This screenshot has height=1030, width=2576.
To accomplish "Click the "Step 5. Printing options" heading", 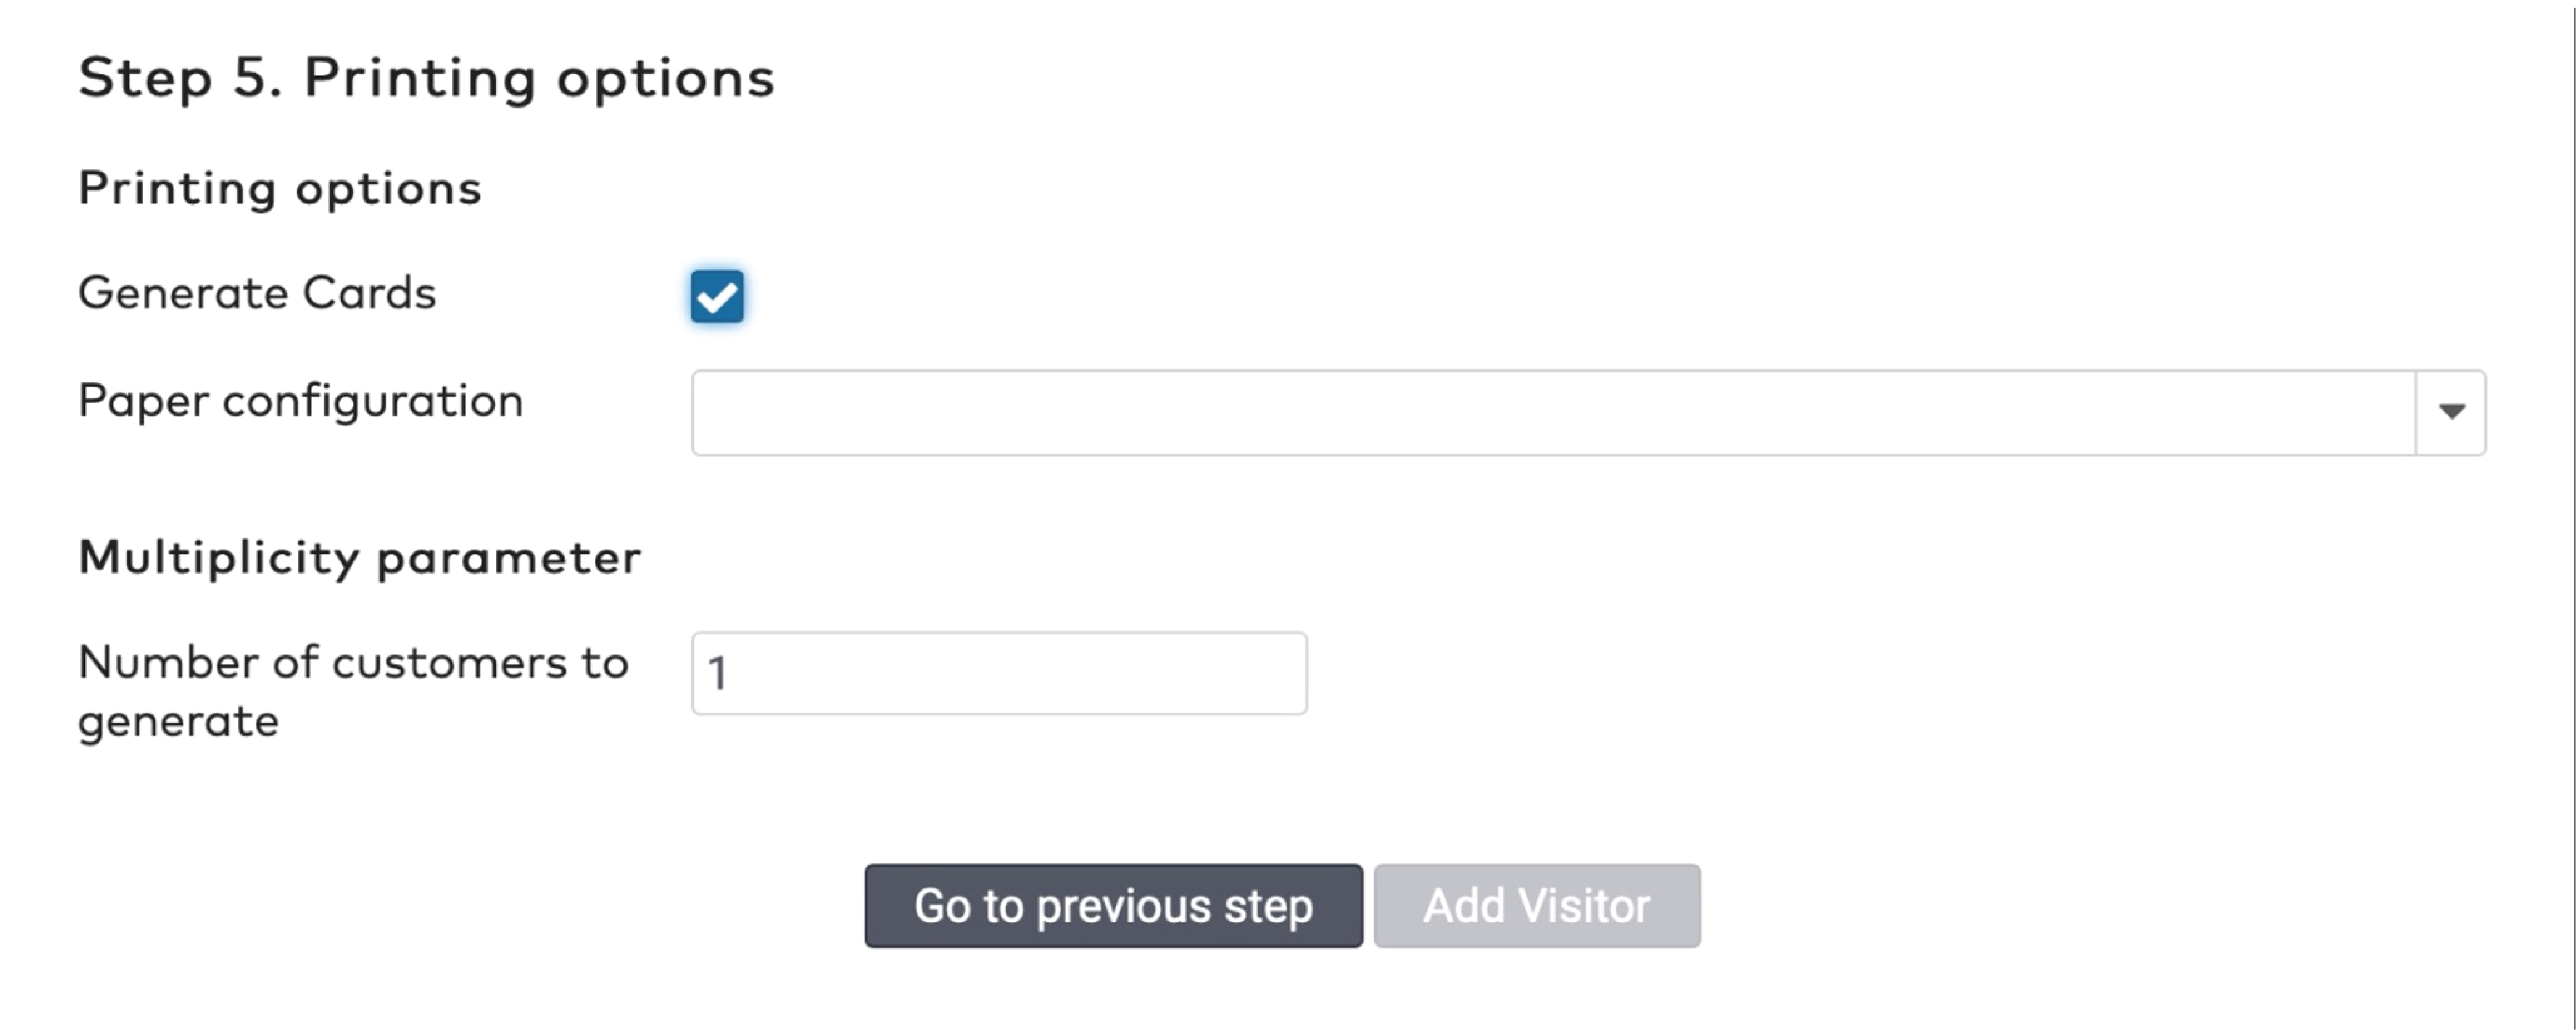I will click(x=426, y=78).
